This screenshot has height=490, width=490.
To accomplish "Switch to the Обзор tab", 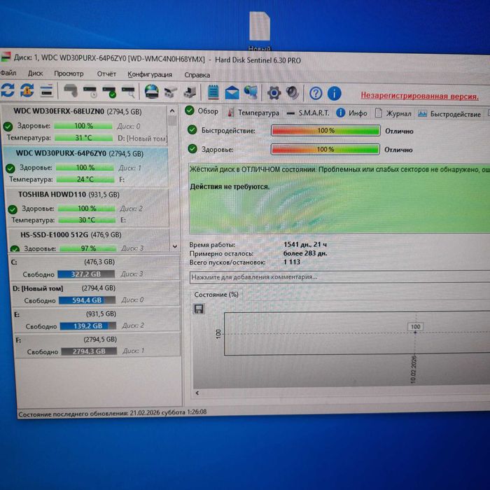I will pyautogui.click(x=202, y=111).
